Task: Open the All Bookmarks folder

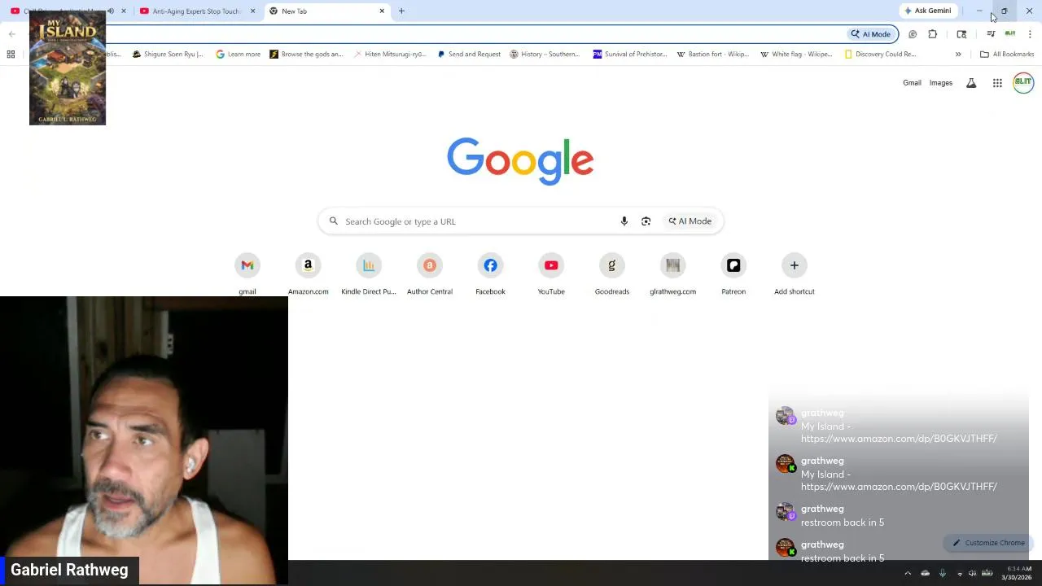Action: 1007,55
